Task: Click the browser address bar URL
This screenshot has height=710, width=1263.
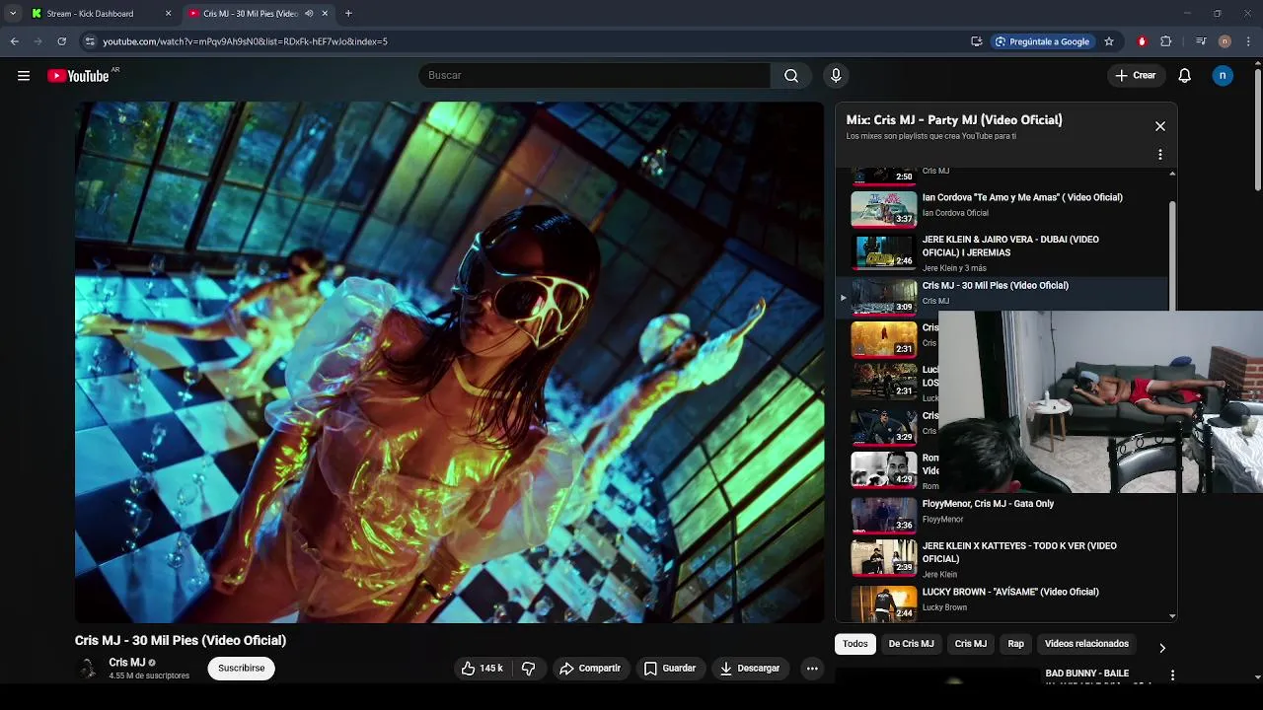Action: [x=245, y=41]
